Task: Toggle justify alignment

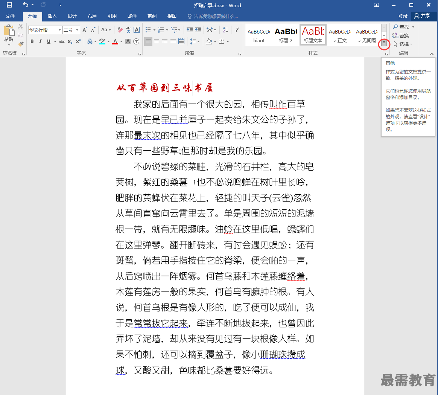Action: pos(173,41)
